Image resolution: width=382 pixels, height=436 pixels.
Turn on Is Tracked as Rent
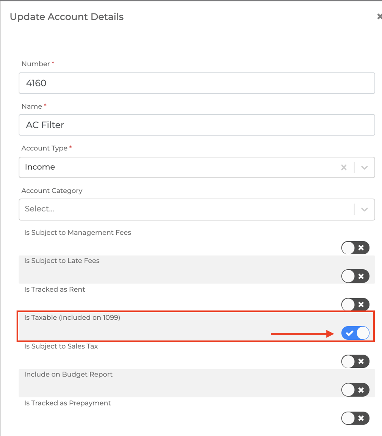(355, 305)
